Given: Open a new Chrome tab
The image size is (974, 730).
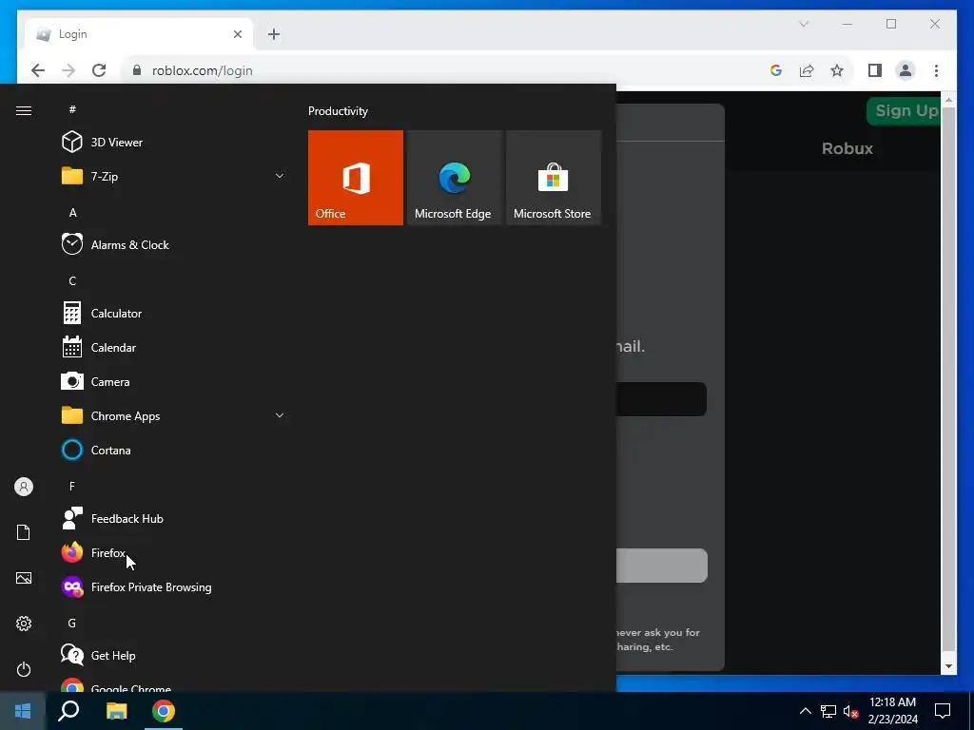Looking at the screenshot, I should pos(274,34).
